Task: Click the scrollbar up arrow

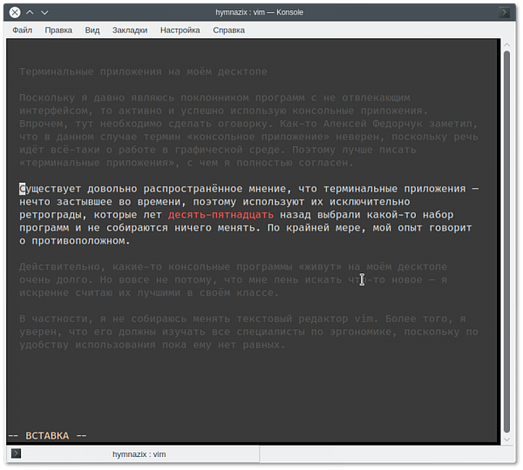Action: (507, 44)
